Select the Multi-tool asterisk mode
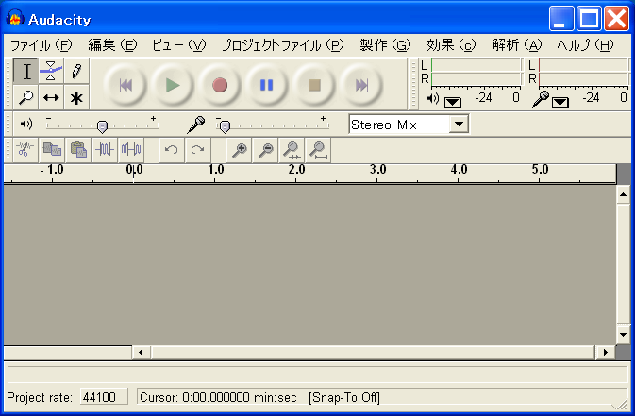635x416 pixels. coord(76,97)
